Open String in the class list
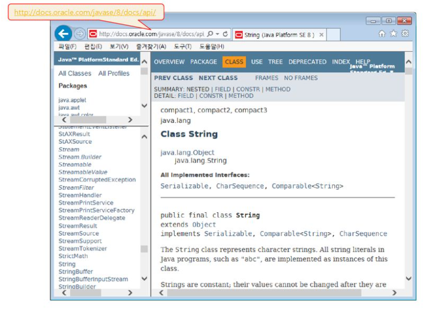 tap(67, 264)
